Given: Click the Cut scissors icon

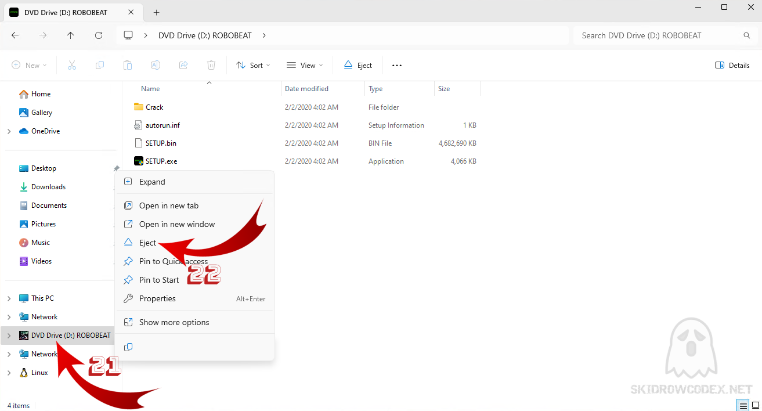Looking at the screenshot, I should (72, 66).
